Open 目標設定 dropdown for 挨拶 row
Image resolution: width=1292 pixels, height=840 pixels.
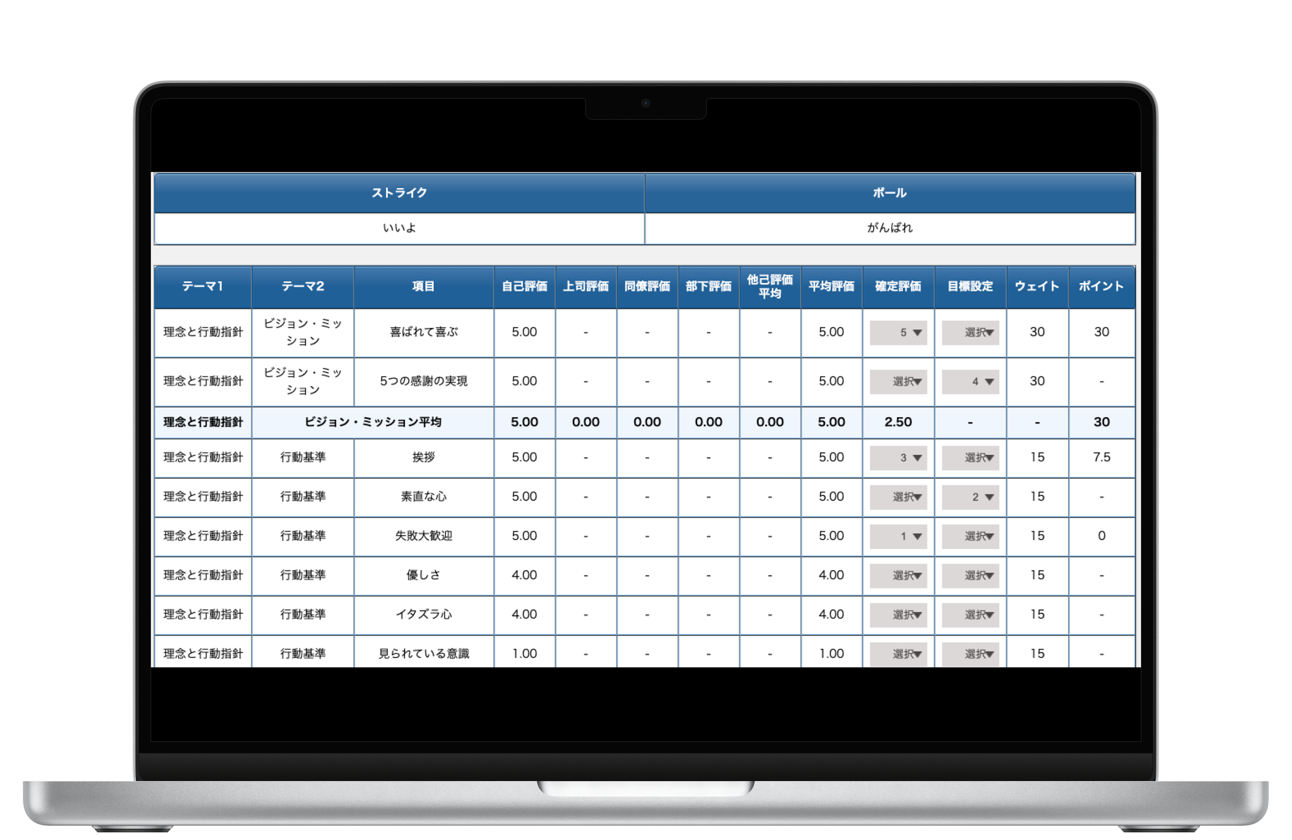pyautogui.click(x=970, y=458)
